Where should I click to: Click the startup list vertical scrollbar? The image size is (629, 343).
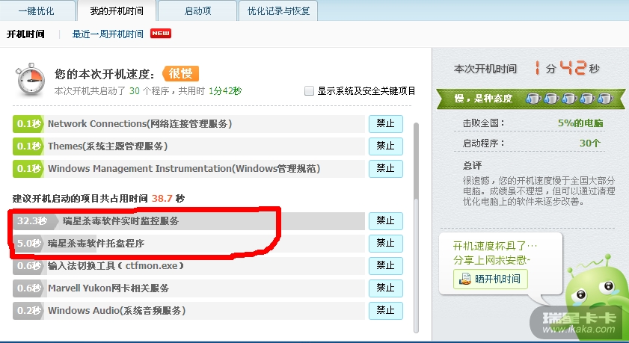416,228
